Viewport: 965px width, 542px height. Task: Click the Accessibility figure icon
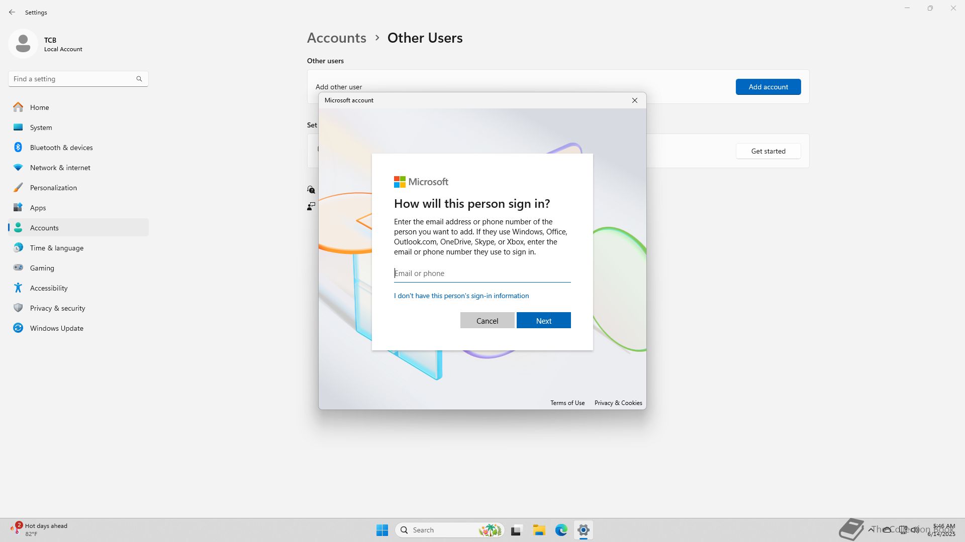coord(18,288)
